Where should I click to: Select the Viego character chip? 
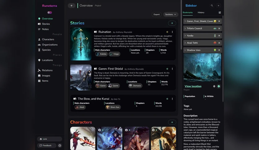coord(114,54)
